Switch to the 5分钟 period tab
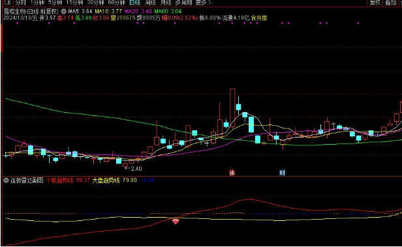Image resolution: width=402 pixels, height=247 pixels. click(x=55, y=3)
